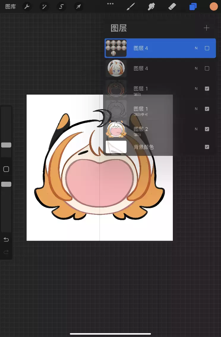221x337 pixels.
Task: Hide the 图层 1 辅助参考 layer
Action: point(207,109)
